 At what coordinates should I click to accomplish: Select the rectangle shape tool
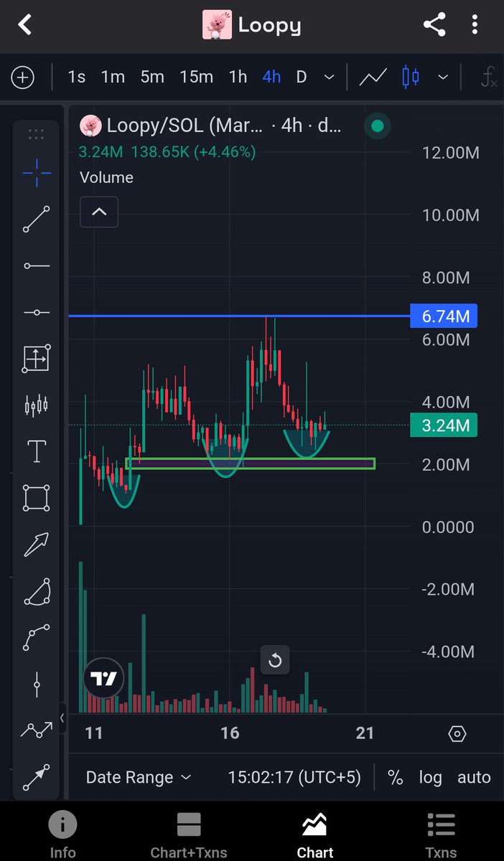pos(36,497)
